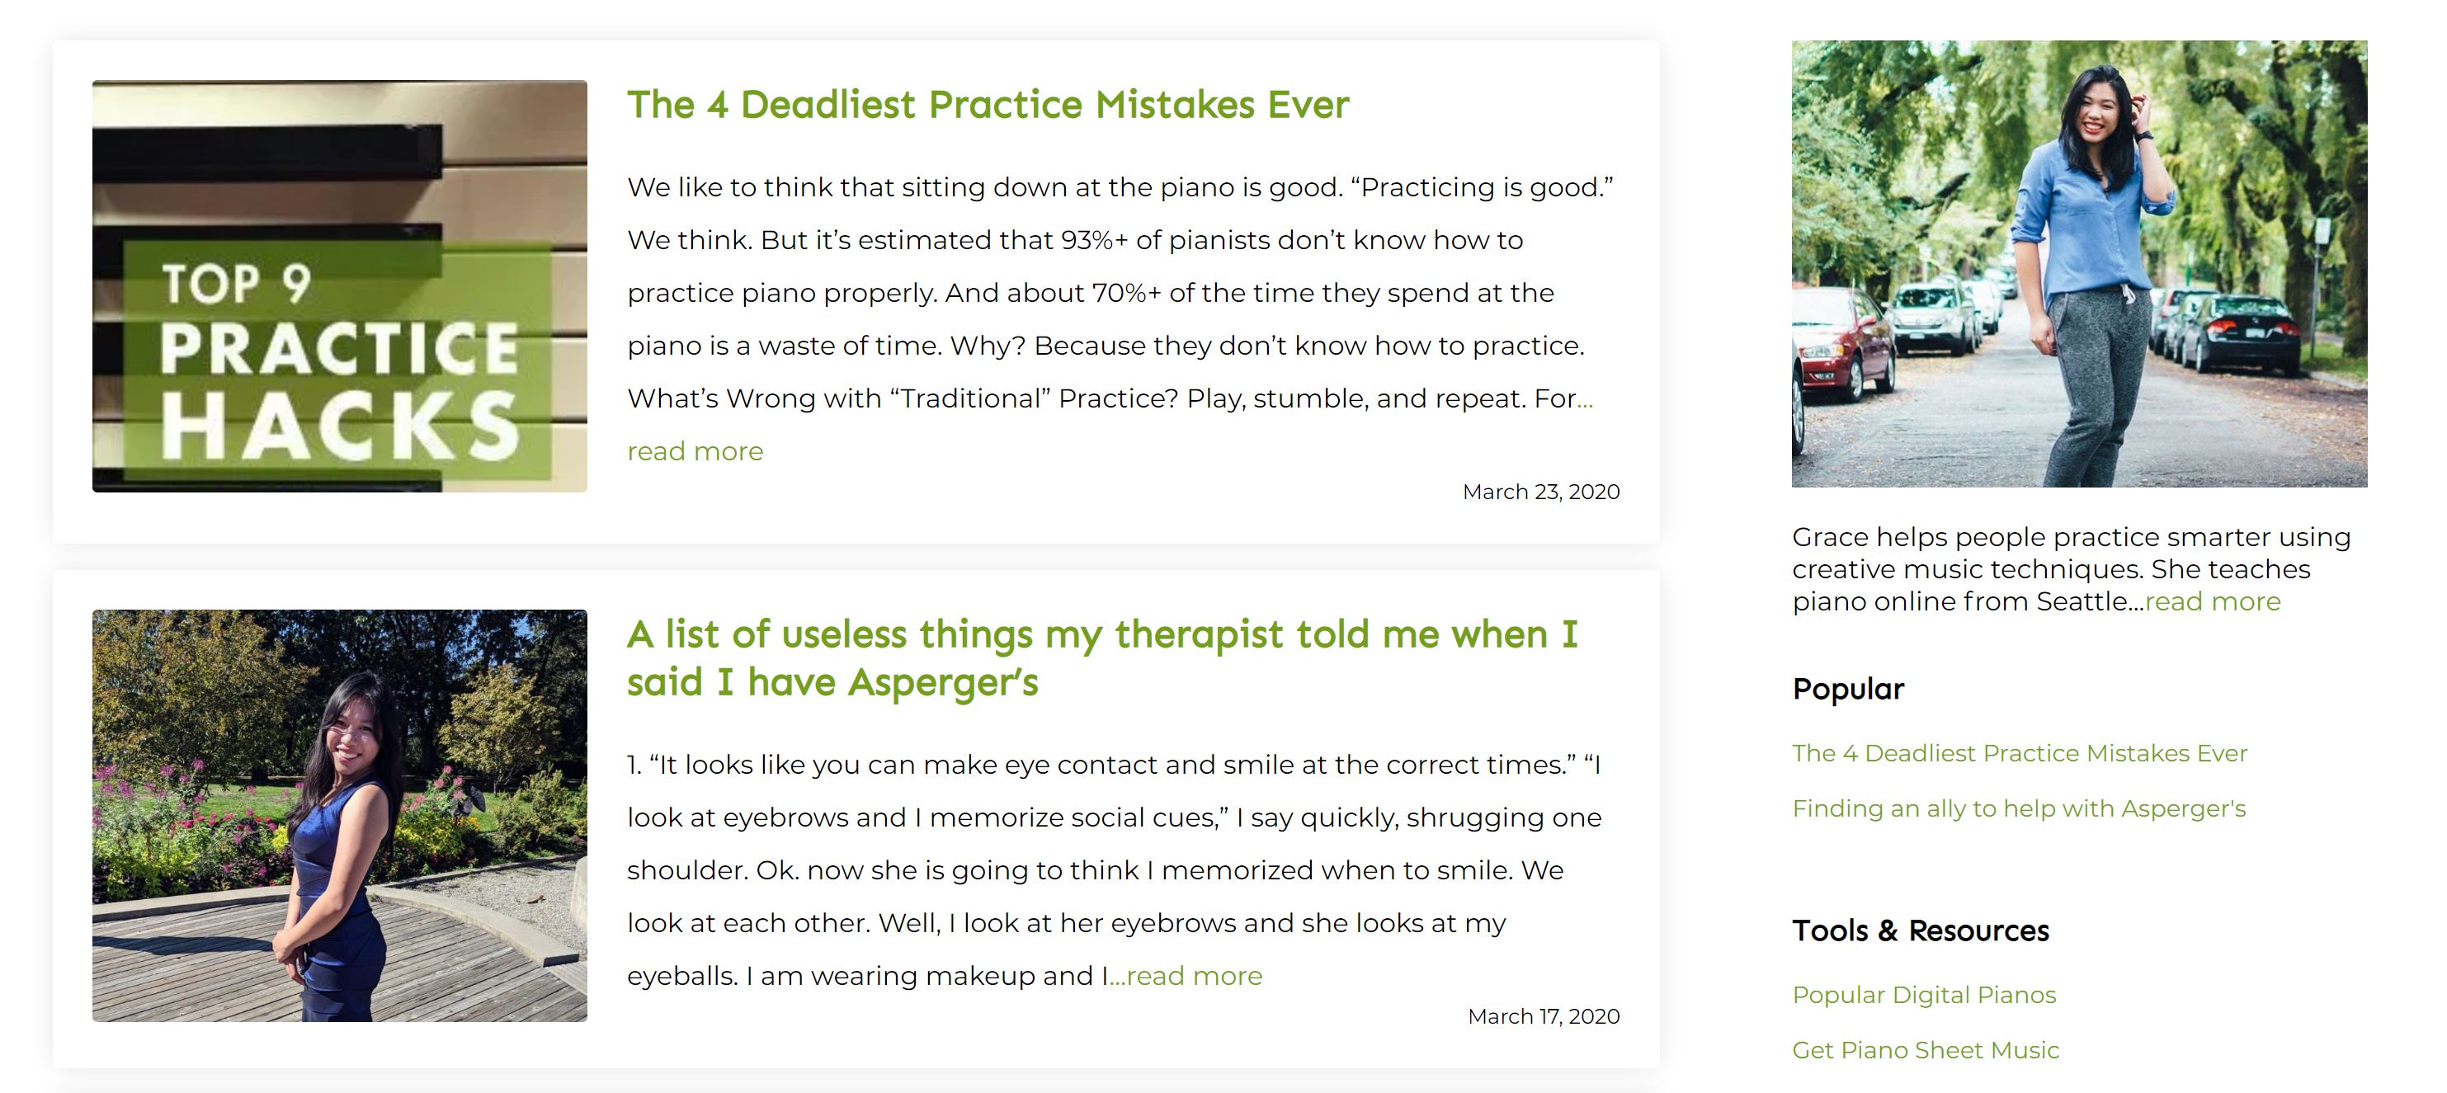Open the main article heading "The 4 Deadliest Practice Mistakes Ever"
This screenshot has width=2447, height=1093.
coord(987,105)
